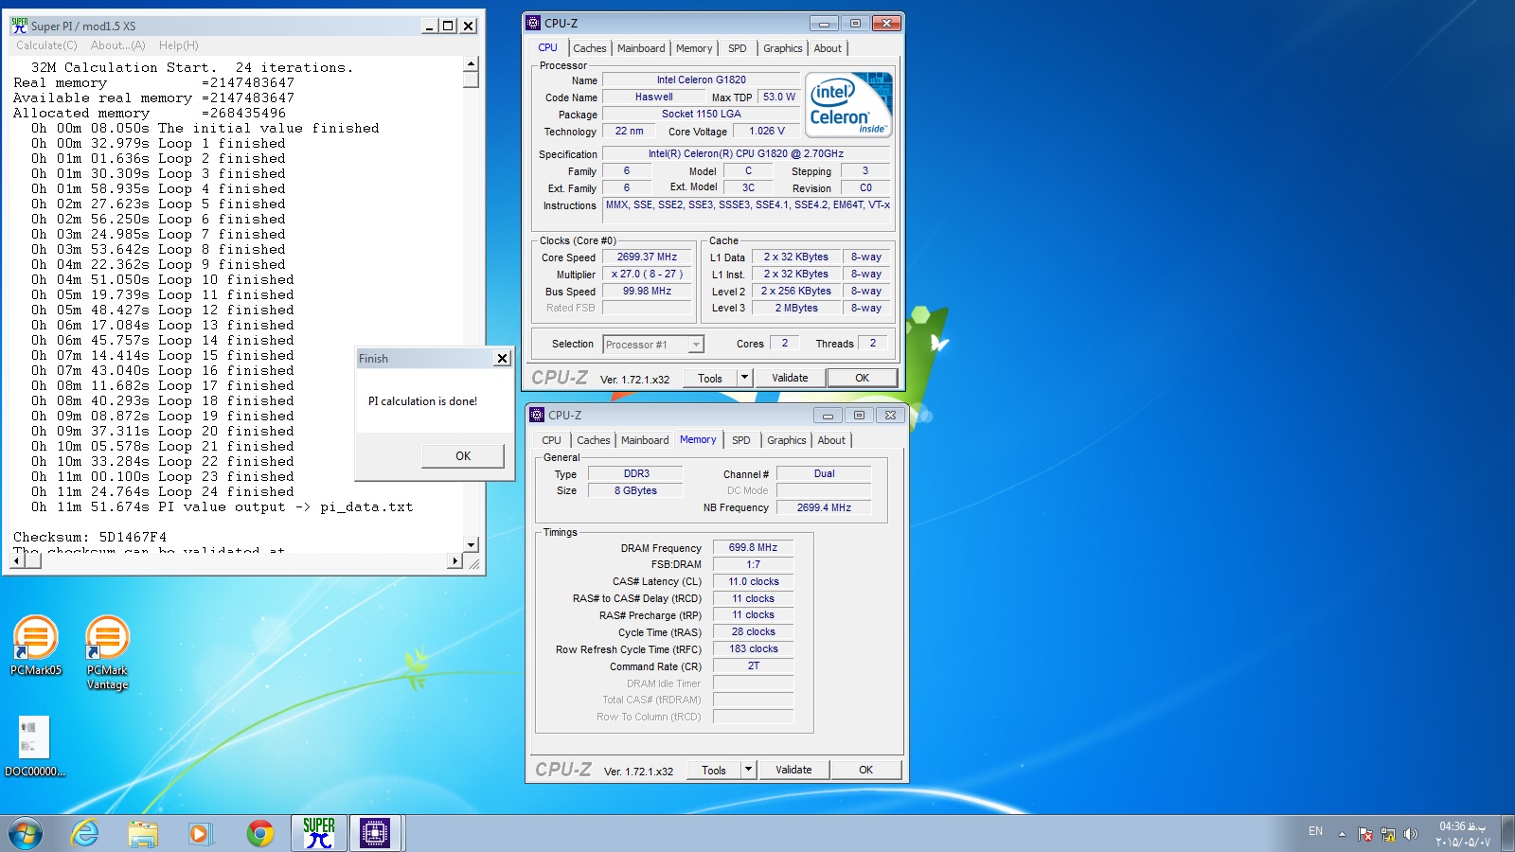
Task: Switch to CPU-Z taskbar button
Action: pyautogui.click(x=375, y=833)
